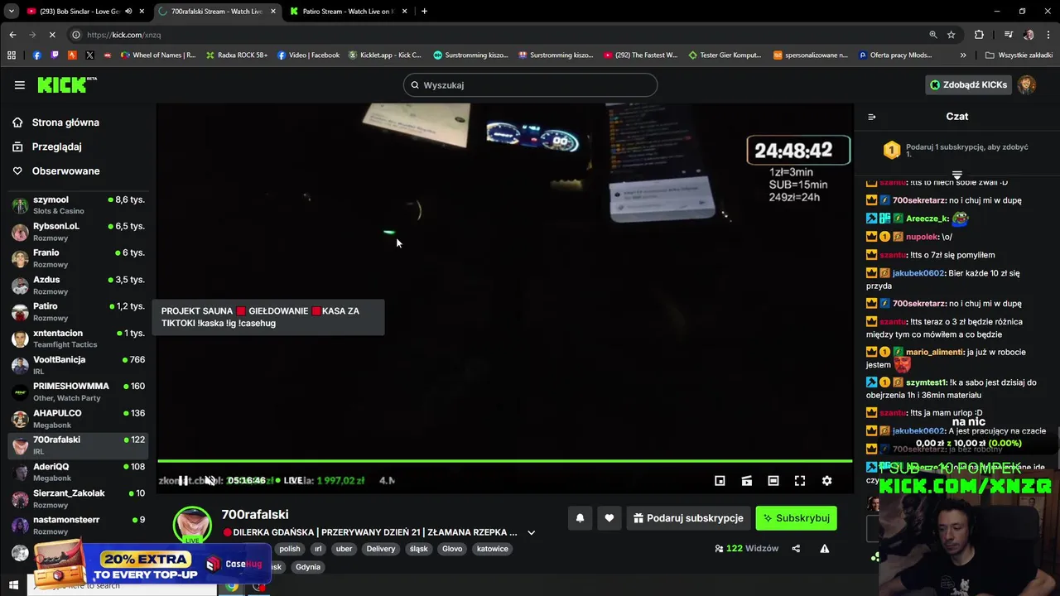Switch to Patiro Stream tab
This screenshot has width=1060, height=596.
(348, 12)
